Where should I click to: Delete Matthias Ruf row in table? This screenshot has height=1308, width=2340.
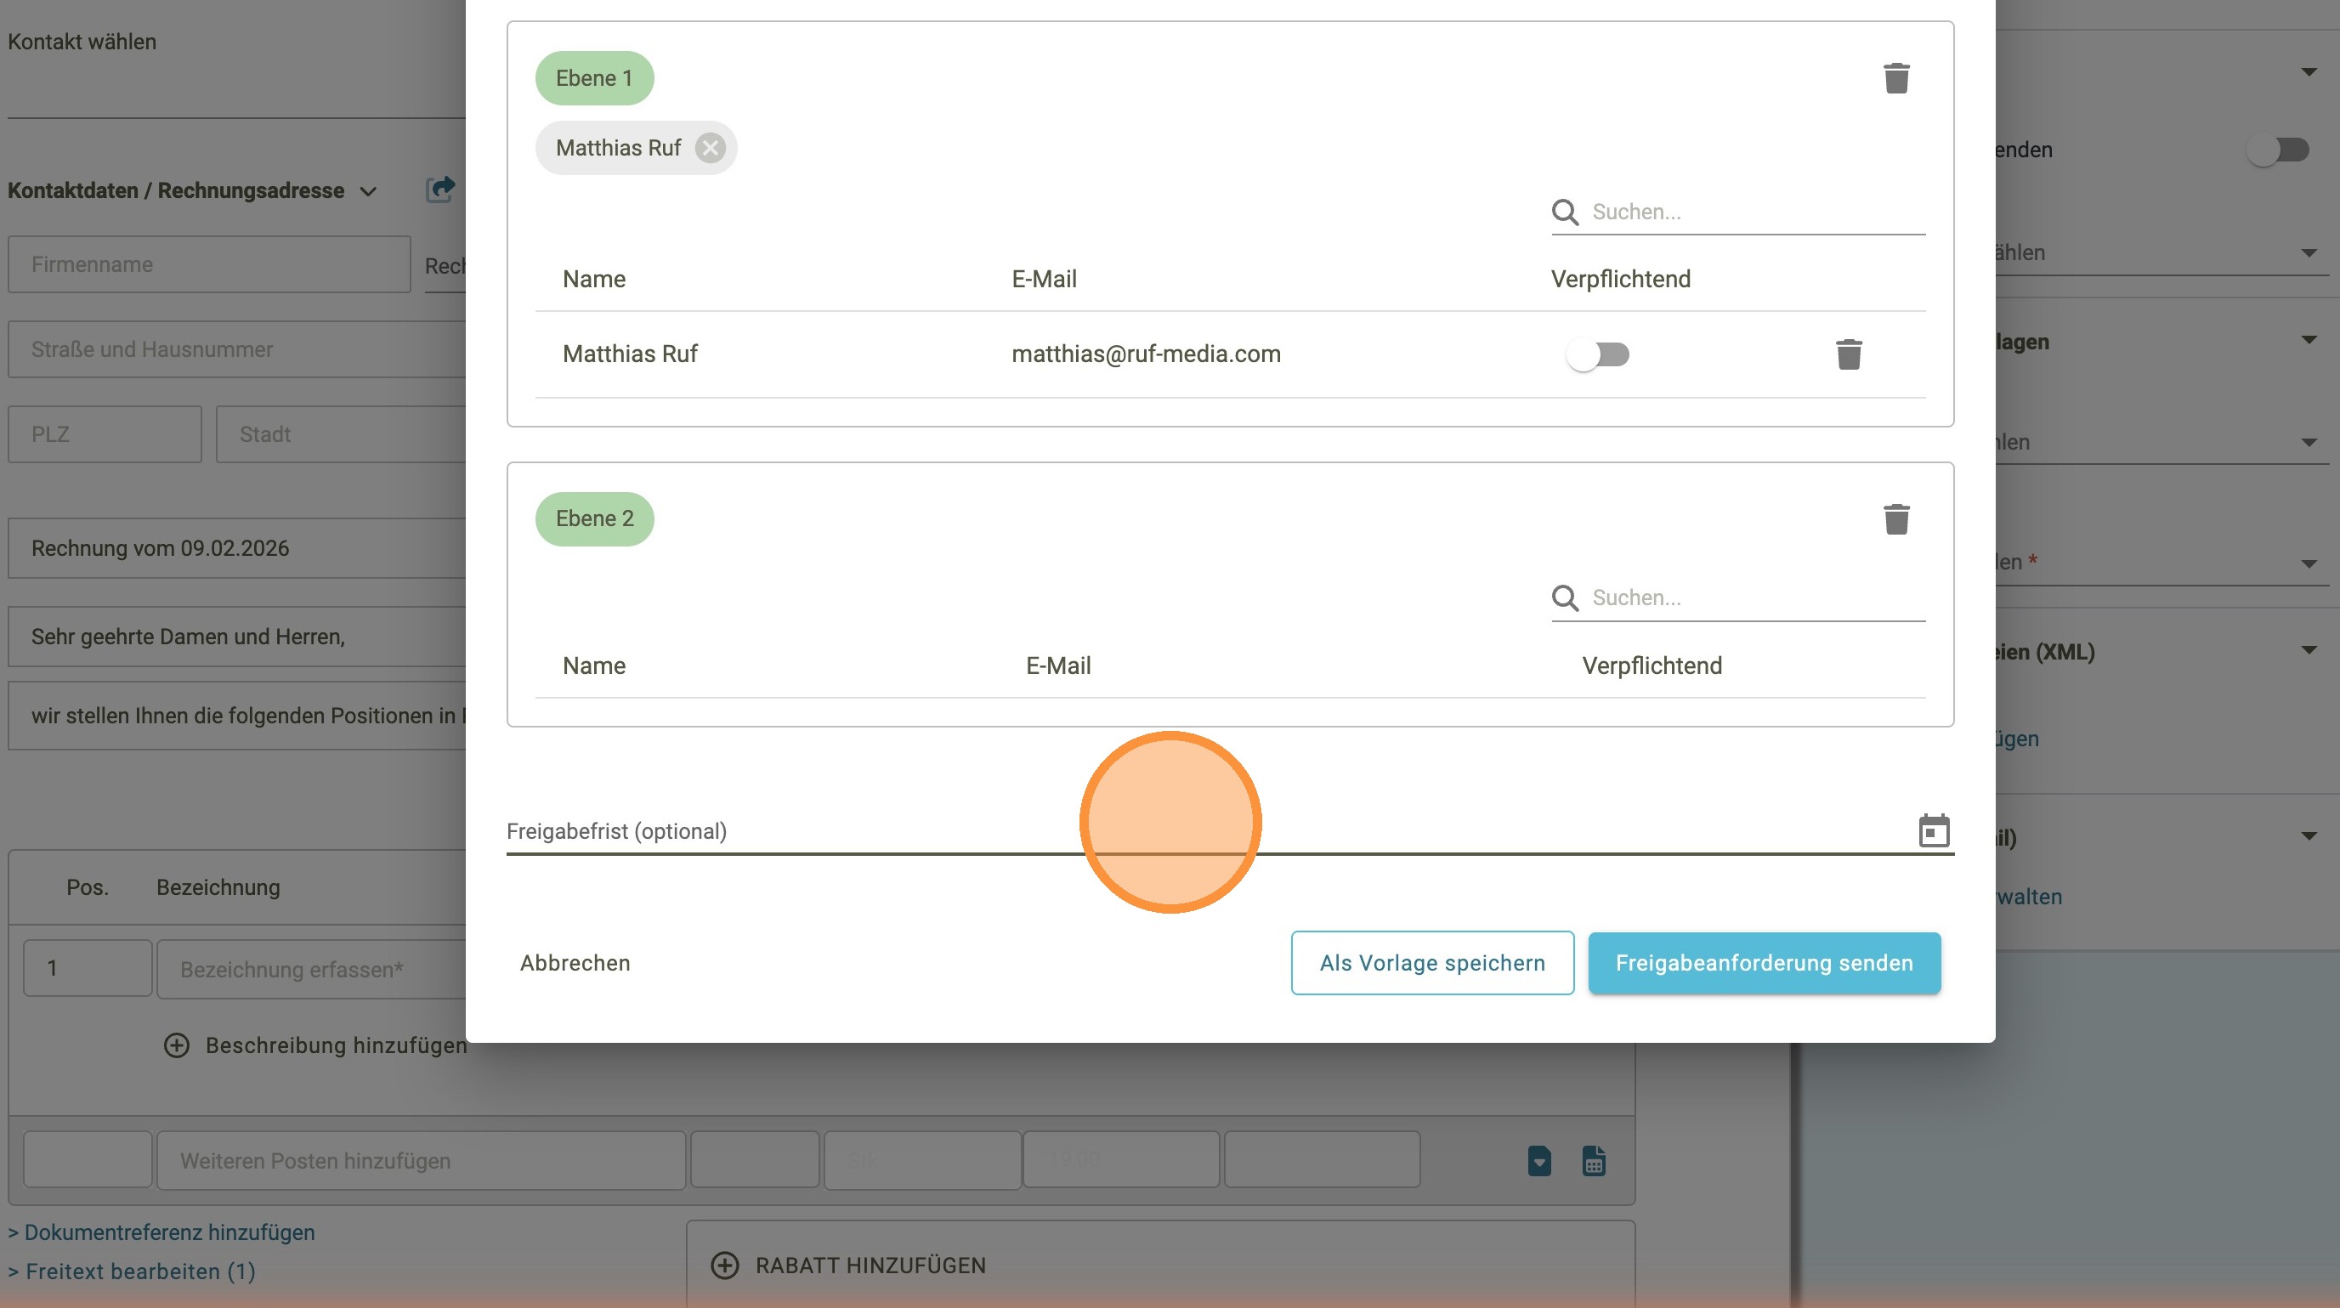tap(1849, 354)
